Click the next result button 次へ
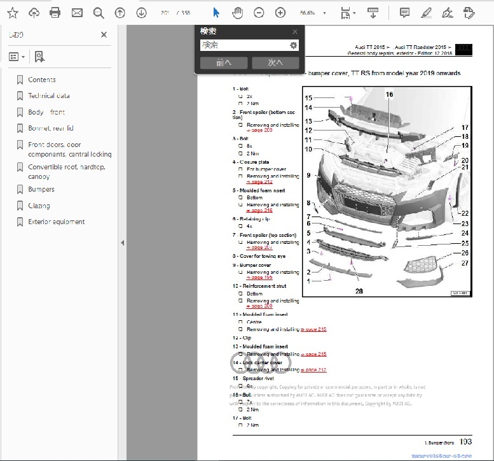 275,63
